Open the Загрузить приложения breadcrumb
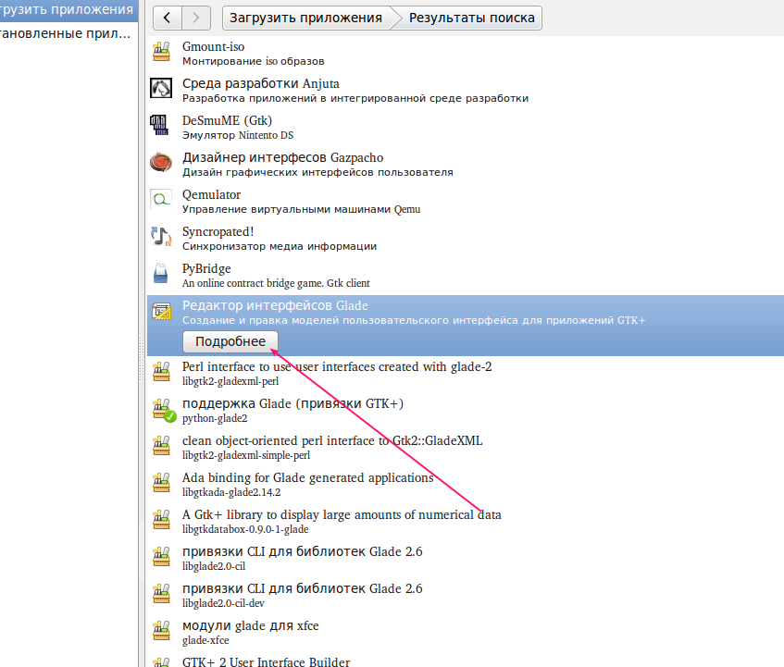784x667 pixels. [x=305, y=18]
